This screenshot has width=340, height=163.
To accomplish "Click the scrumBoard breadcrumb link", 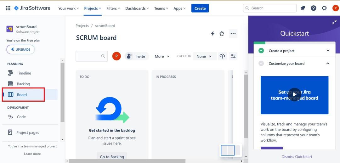I will pyautogui.click(x=105, y=25).
